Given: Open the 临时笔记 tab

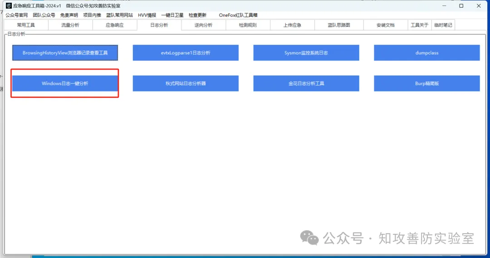Looking at the screenshot, I should pos(443,25).
